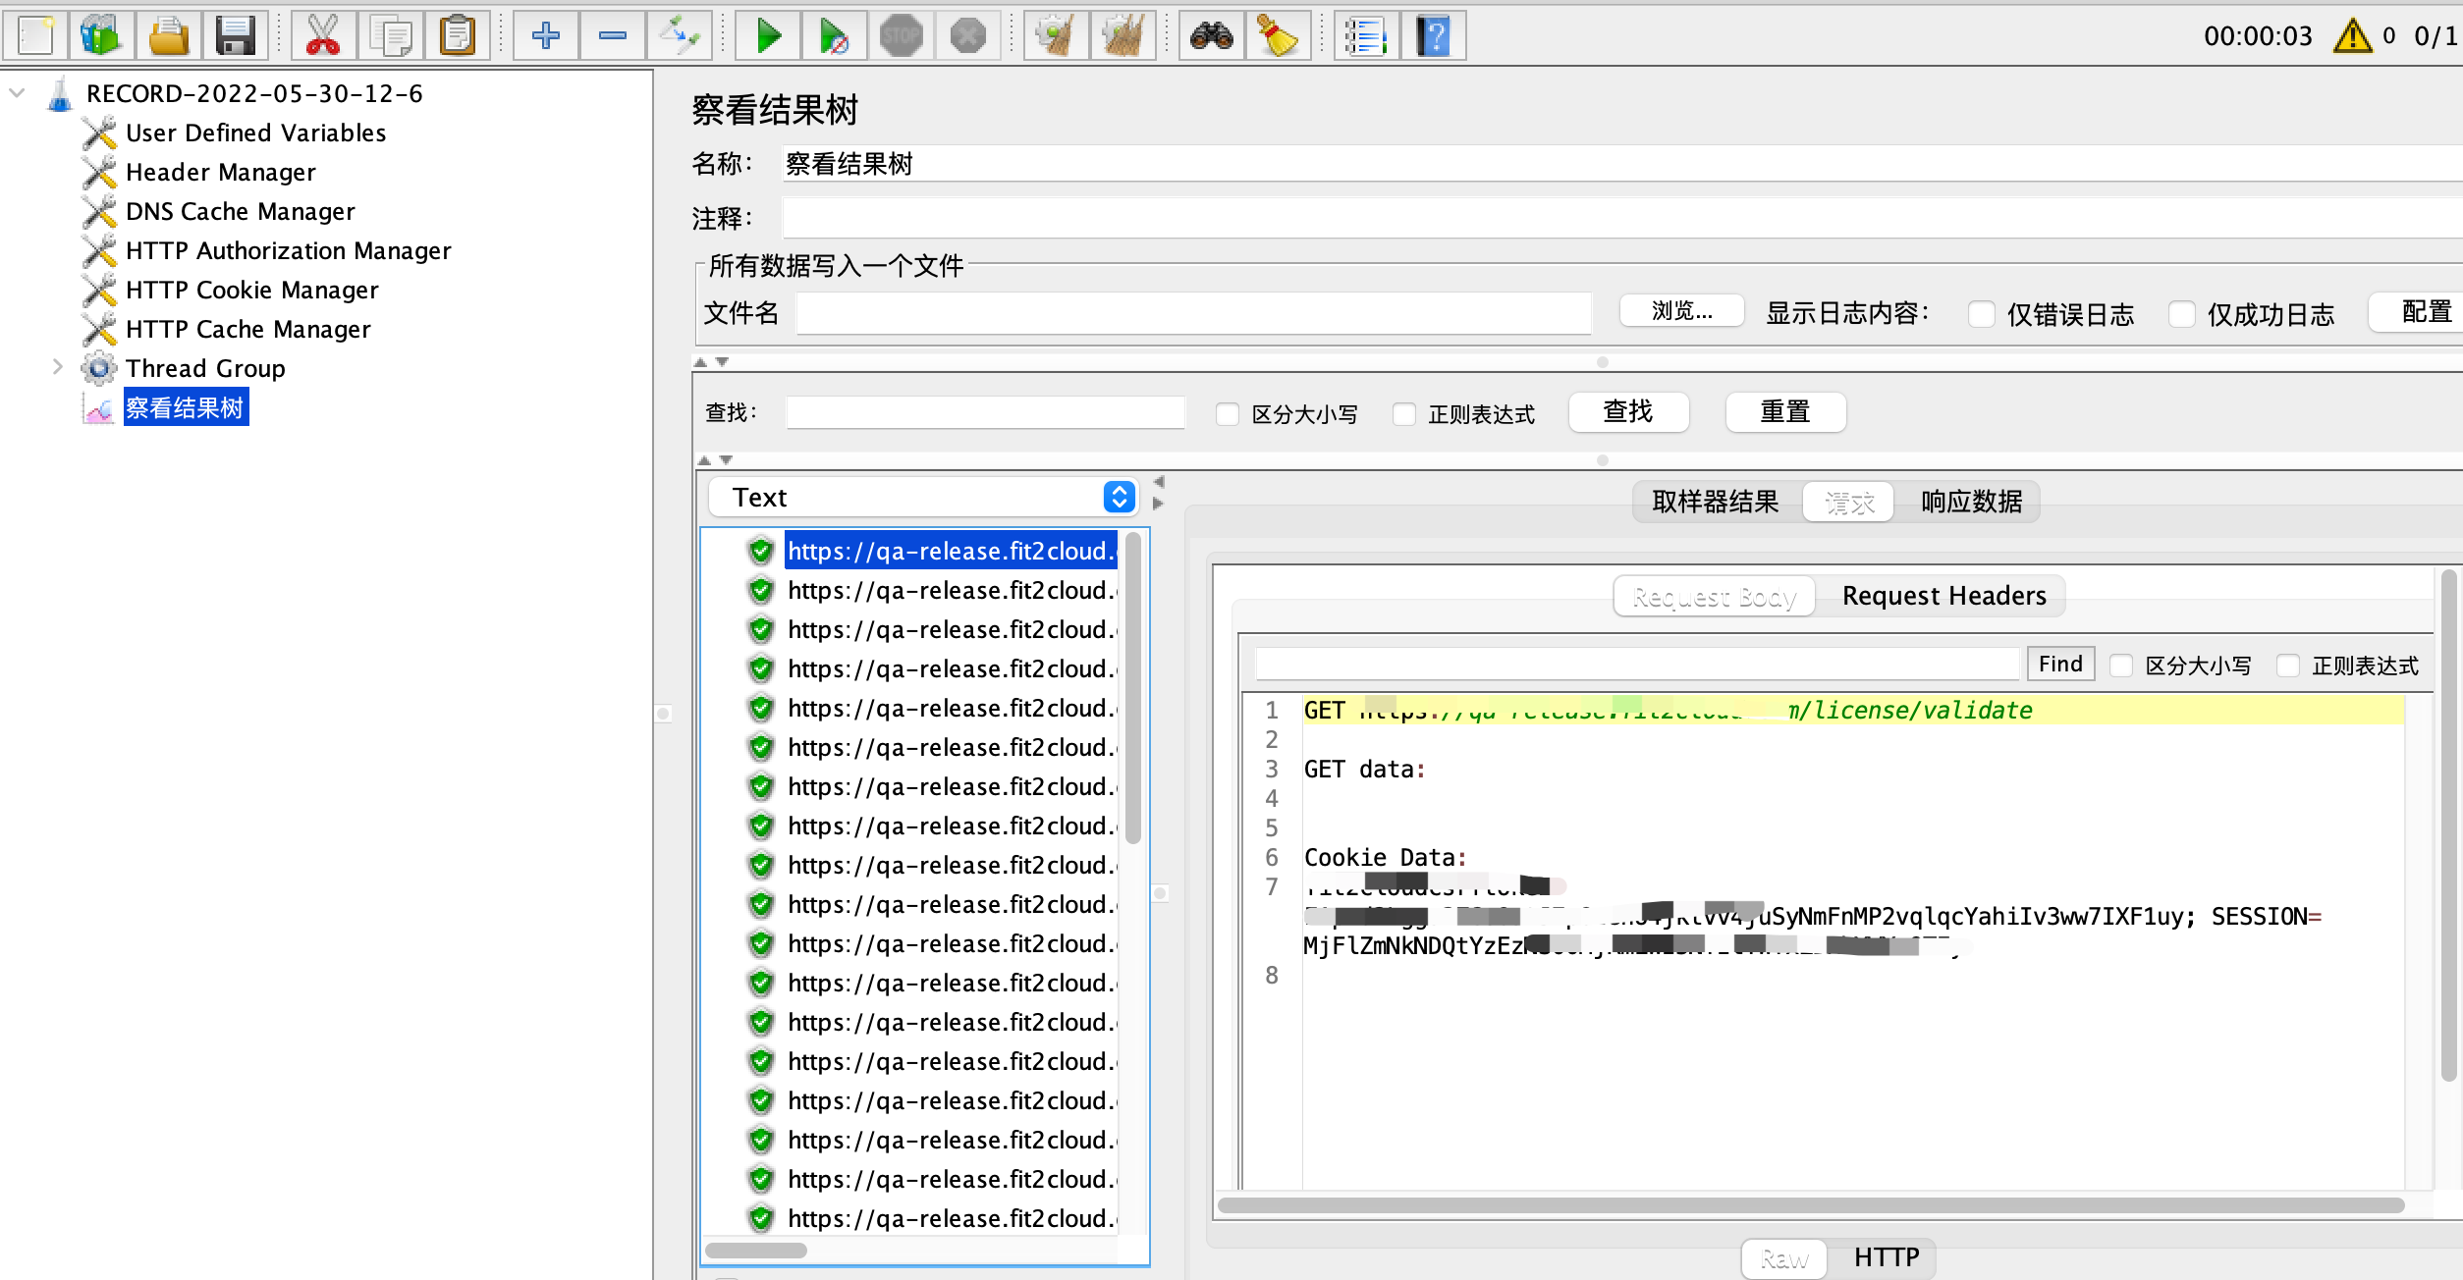
Task: Open an existing test plan file
Action: click(167, 35)
